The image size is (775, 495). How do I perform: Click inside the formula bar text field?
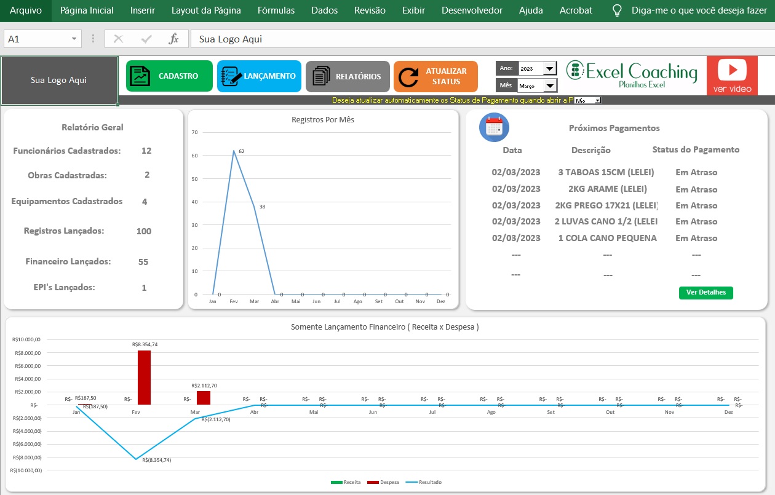pyautogui.click(x=482, y=39)
